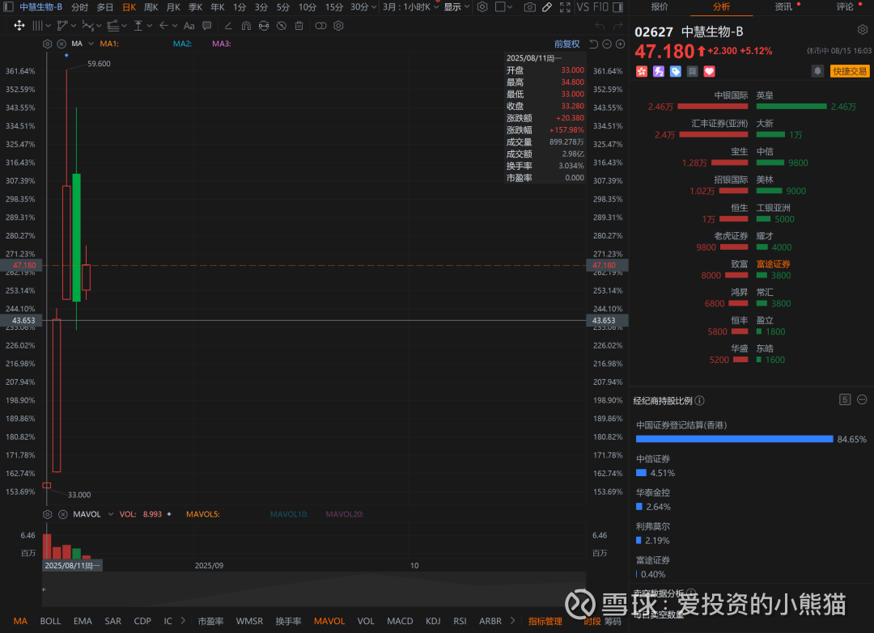Image resolution: width=874 pixels, height=633 pixels.
Task: Open info tooltip for 经纪商持股比例
Action: (x=699, y=401)
